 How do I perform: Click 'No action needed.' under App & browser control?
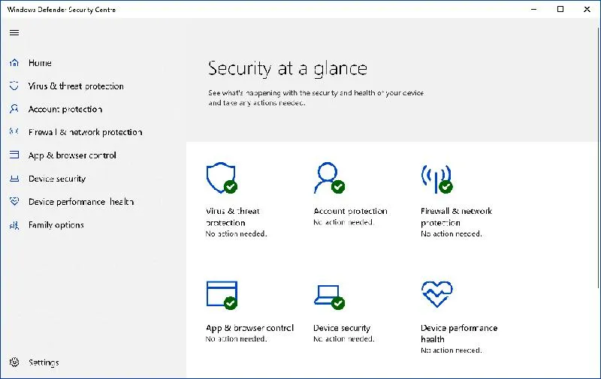click(x=236, y=338)
